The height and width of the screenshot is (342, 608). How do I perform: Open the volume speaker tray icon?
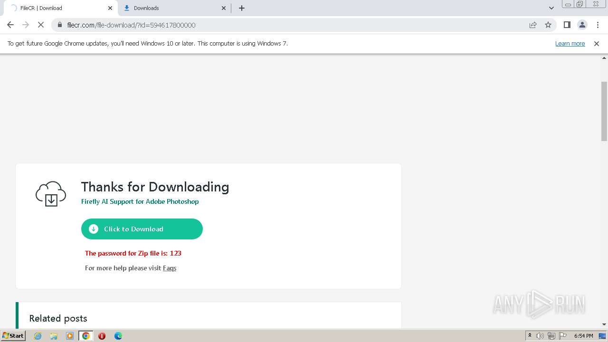(540, 336)
